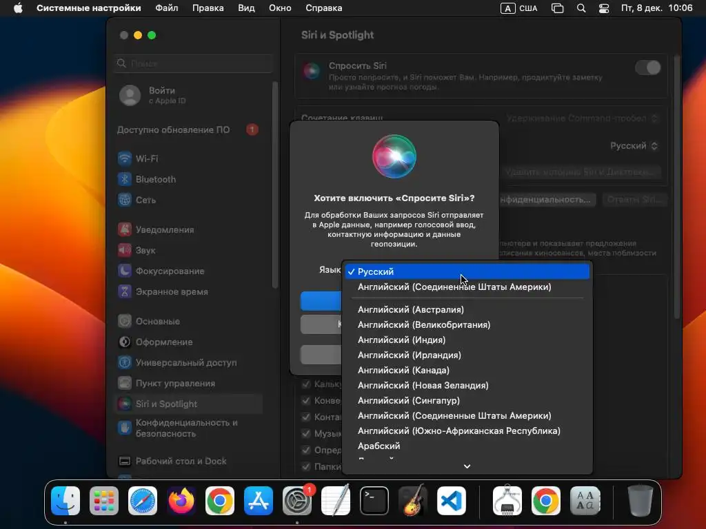Choose Английский (Ирландия) language
Image resolution: width=706 pixels, height=529 pixels.
[467, 355]
